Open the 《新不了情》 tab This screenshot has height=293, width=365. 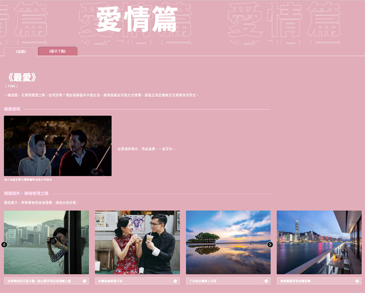pyautogui.click(x=57, y=52)
